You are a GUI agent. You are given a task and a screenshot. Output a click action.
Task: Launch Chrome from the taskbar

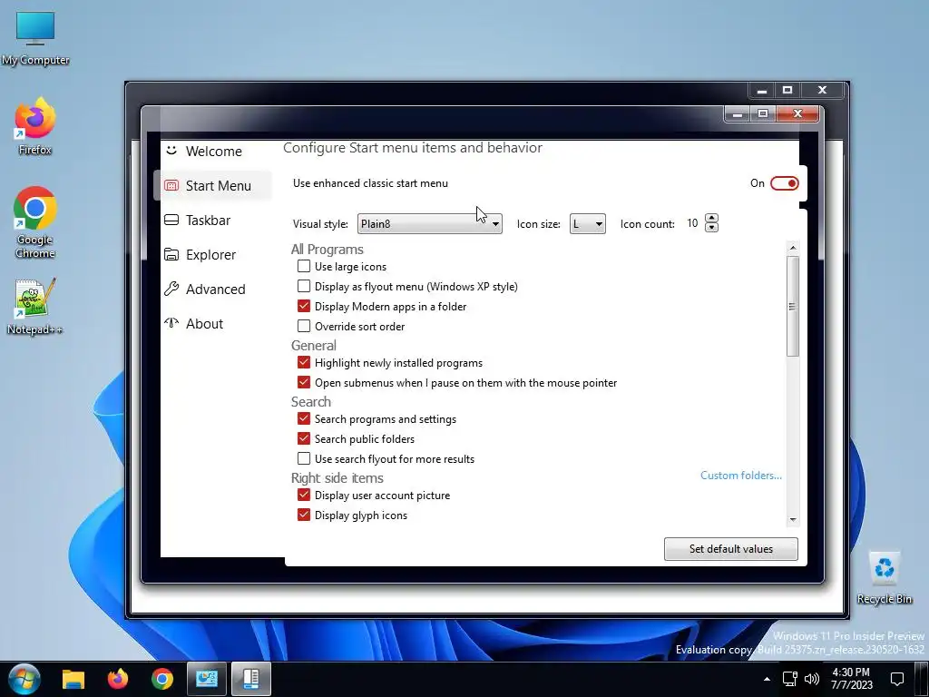(x=161, y=679)
